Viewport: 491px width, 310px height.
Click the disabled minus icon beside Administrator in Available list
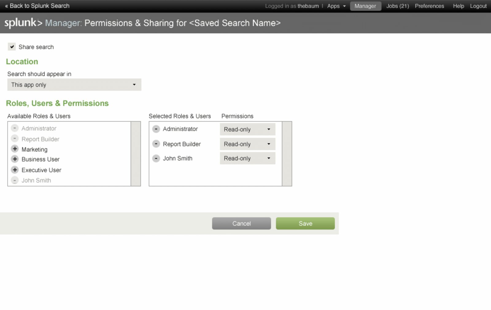tap(15, 128)
